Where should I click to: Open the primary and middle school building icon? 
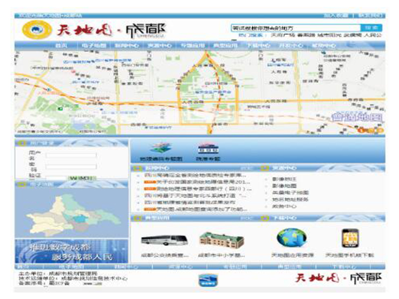click(221, 240)
